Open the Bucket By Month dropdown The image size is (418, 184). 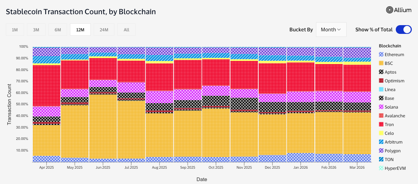pyautogui.click(x=331, y=30)
